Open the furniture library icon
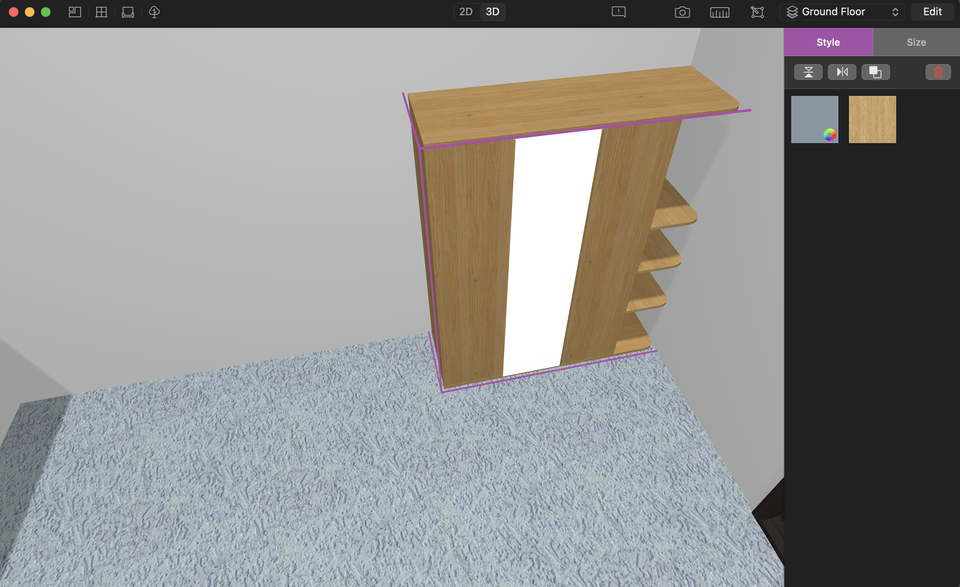The image size is (960, 587). point(128,12)
